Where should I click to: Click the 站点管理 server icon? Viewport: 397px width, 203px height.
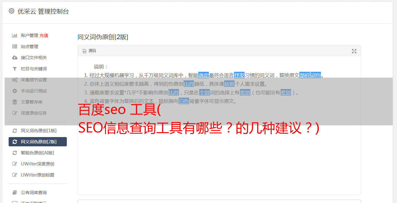coord(14,47)
